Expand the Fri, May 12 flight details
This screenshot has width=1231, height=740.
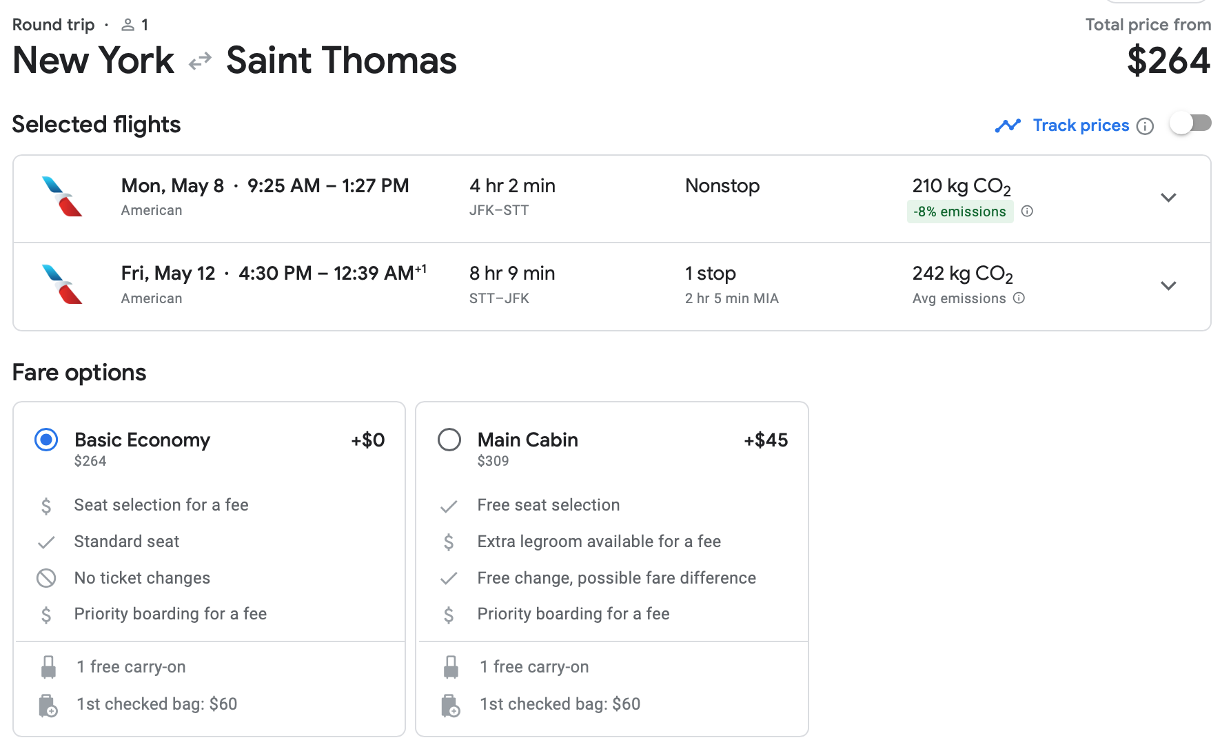1168,286
